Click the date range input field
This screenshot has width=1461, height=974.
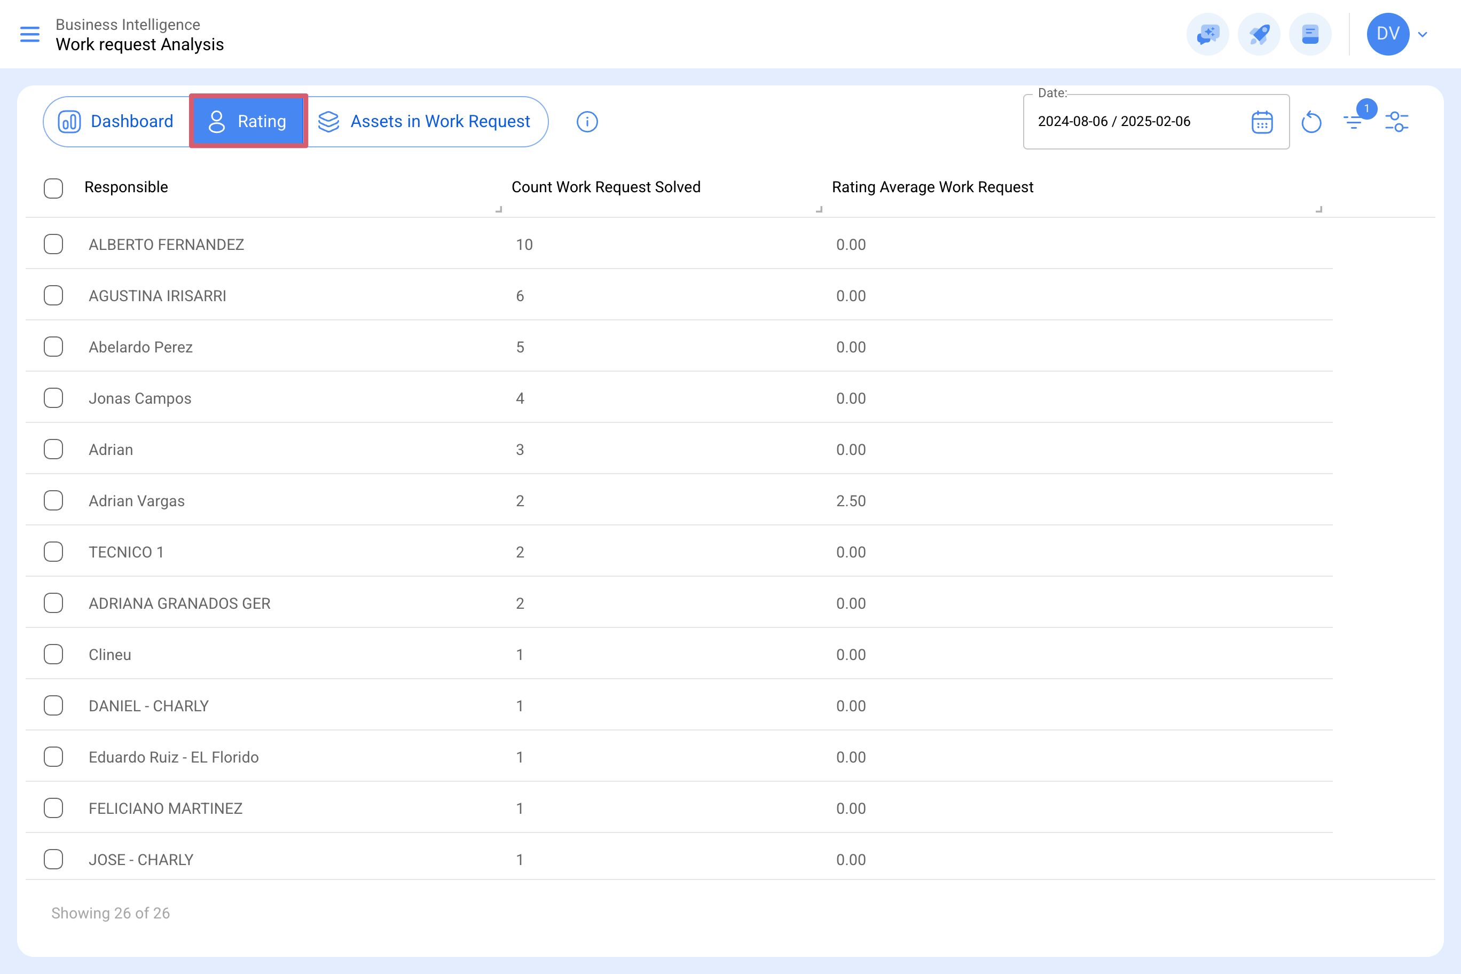click(1156, 122)
